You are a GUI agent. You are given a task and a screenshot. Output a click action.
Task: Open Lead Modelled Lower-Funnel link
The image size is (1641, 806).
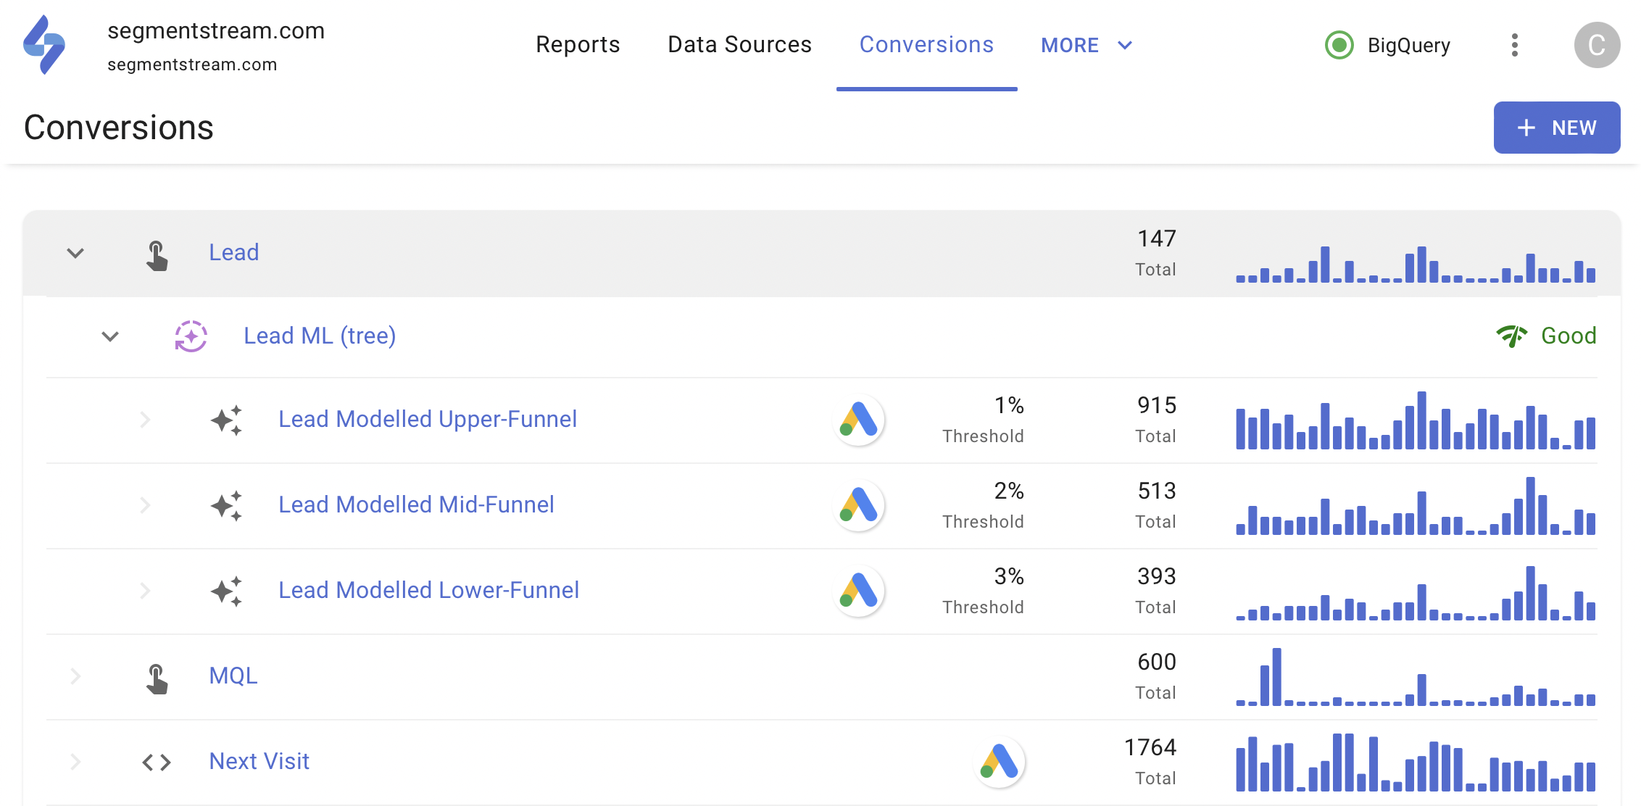428,590
